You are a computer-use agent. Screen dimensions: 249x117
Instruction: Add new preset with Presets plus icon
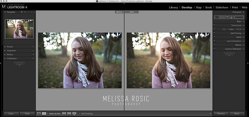(x=33, y=47)
